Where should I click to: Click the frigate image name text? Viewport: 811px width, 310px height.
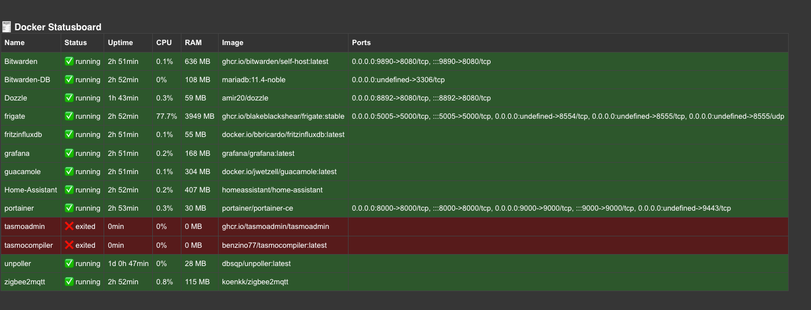(283, 116)
